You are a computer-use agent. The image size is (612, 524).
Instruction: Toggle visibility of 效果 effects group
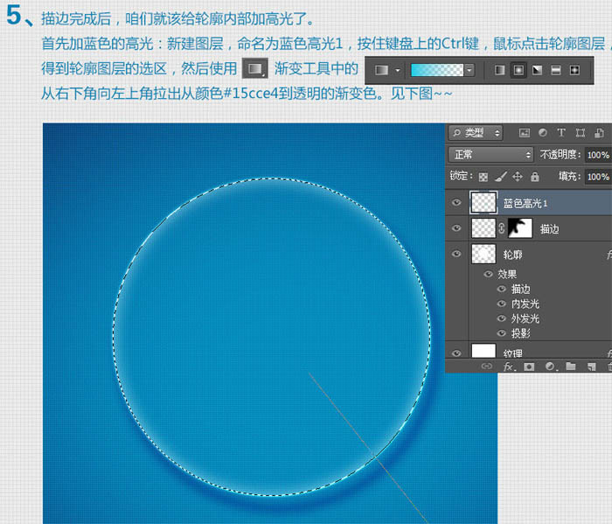[488, 274]
